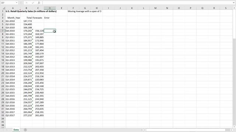Expand the formula bar with the chevron
The width and height of the screenshot is (236, 132).
click(x=233, y=3)
